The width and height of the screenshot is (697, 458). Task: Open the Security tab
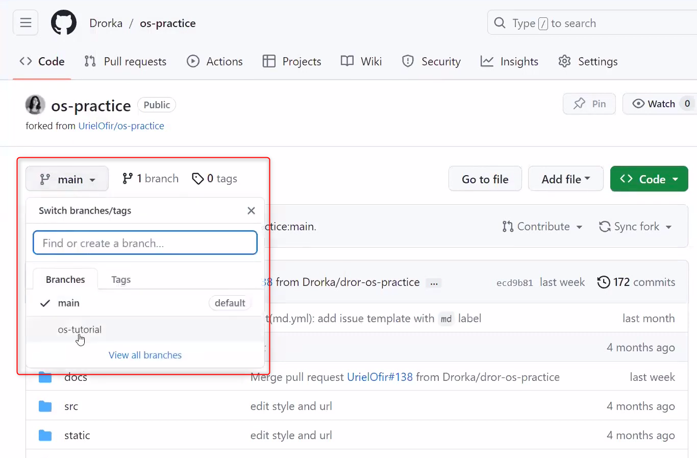click(431, 61)
